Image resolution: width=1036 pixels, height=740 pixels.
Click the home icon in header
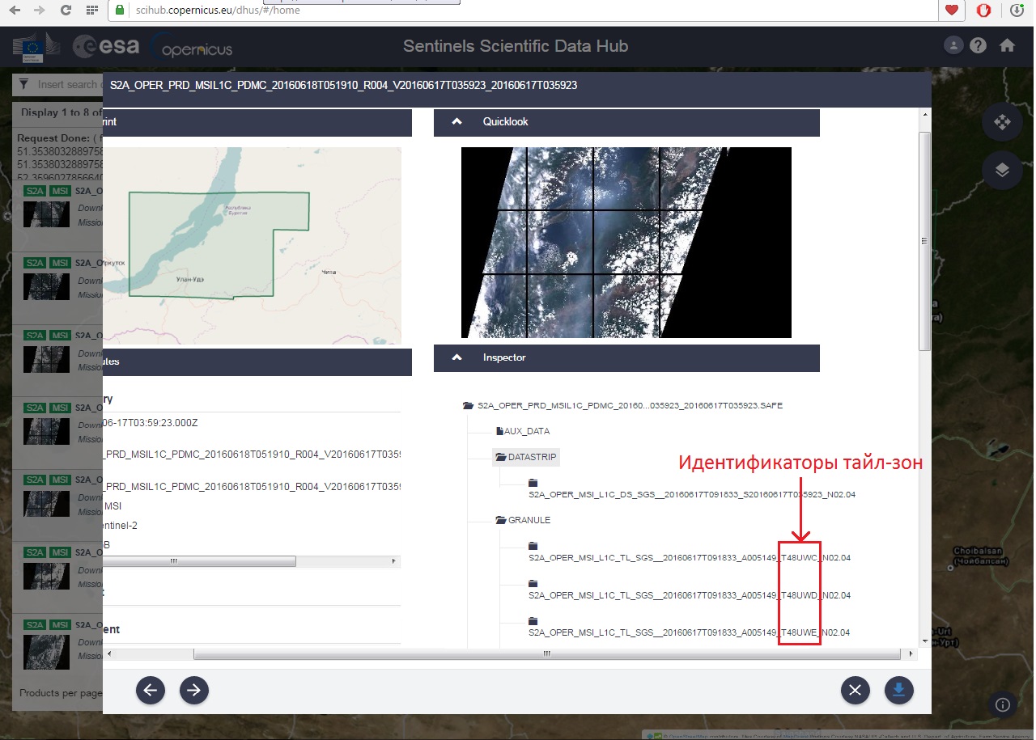(1007, 46)
